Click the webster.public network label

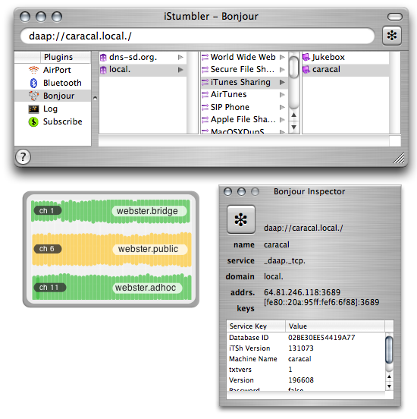149,249
